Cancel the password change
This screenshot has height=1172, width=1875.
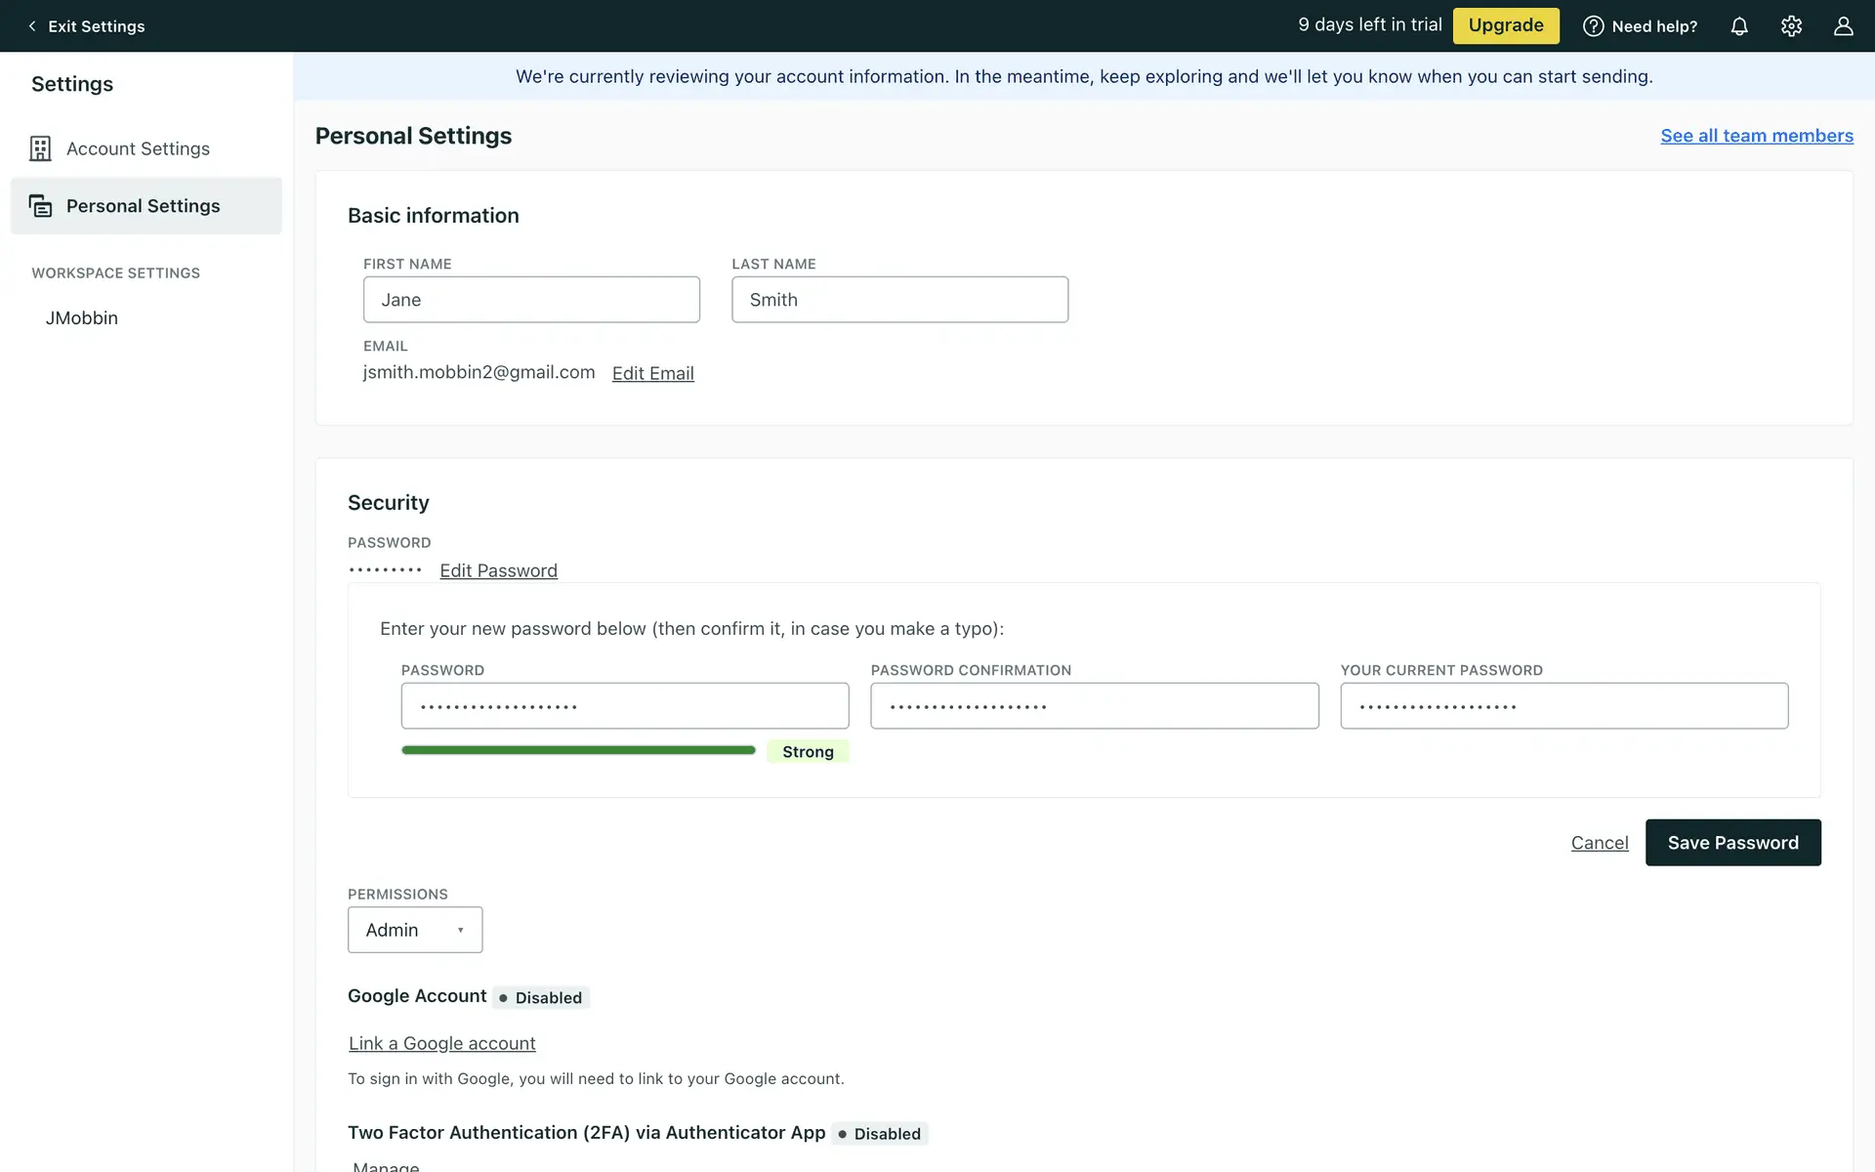1599,843
